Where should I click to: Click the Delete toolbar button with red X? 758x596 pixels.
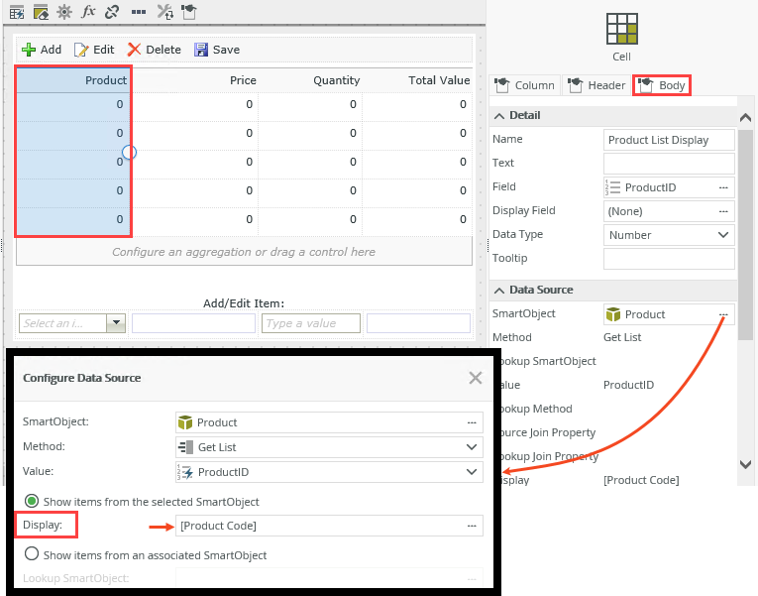click(x=155, y=50)
